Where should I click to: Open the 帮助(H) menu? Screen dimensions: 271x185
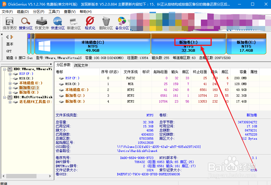click(x=86, y=12)
